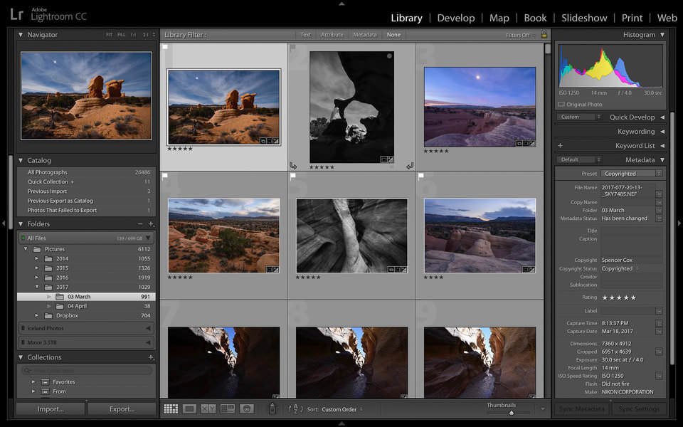Image resolution: width=683 pixels, height=427 pixels.
Task: Set Navigator zoom to FIT
Action: (109, 35)
